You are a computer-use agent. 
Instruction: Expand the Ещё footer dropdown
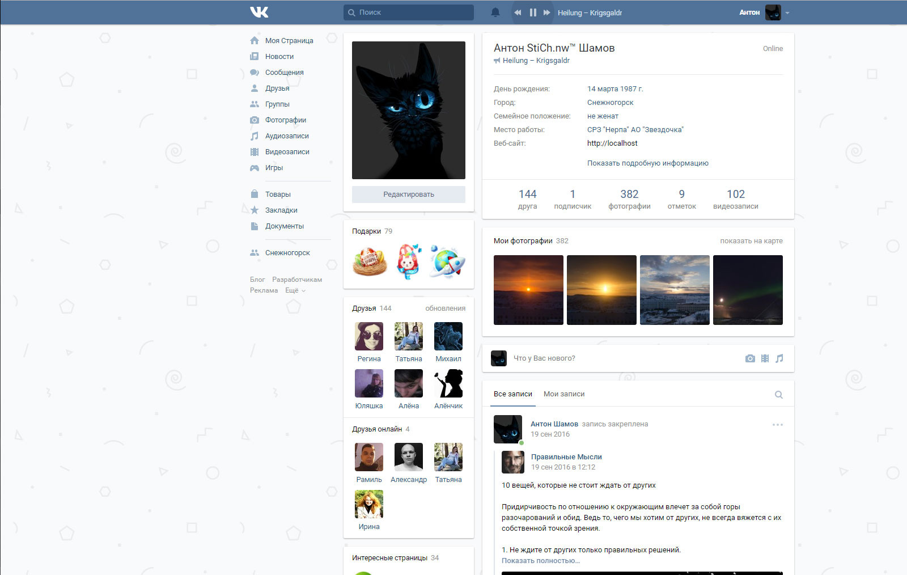295,290
